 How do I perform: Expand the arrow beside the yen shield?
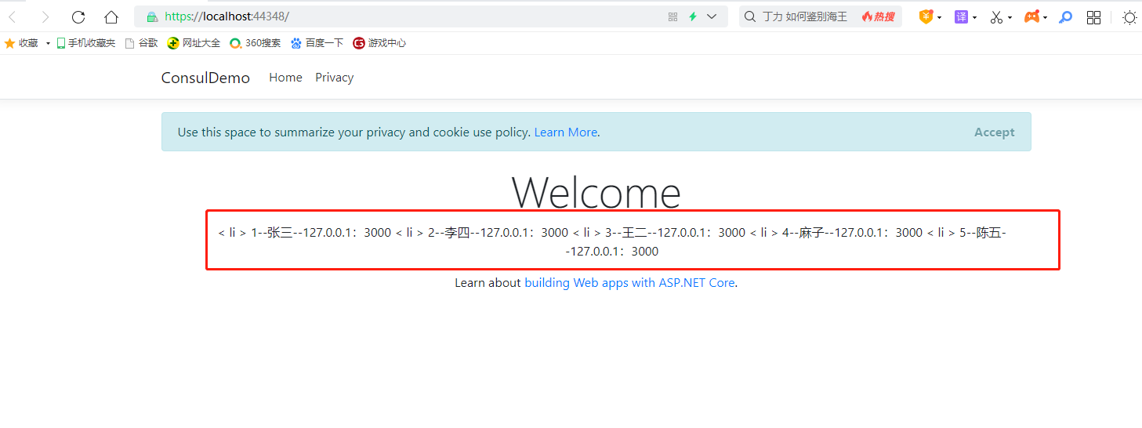click(x=939, y=17)
